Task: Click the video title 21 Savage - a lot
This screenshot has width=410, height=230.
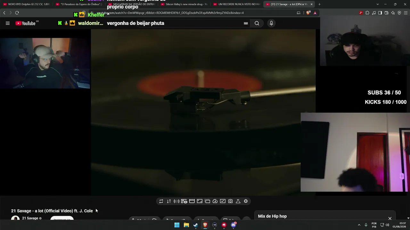Action: click(52, 211)
